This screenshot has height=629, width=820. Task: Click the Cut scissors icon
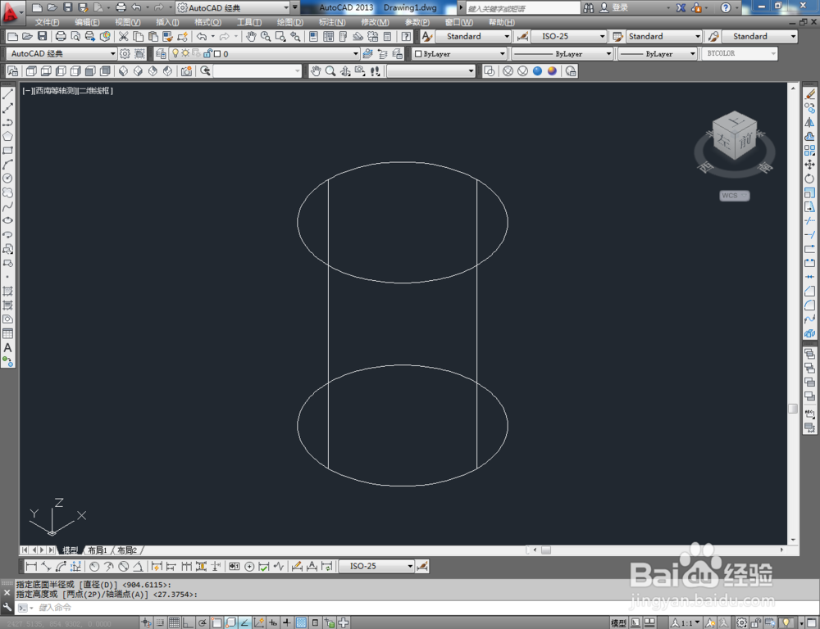coord(124,36)
